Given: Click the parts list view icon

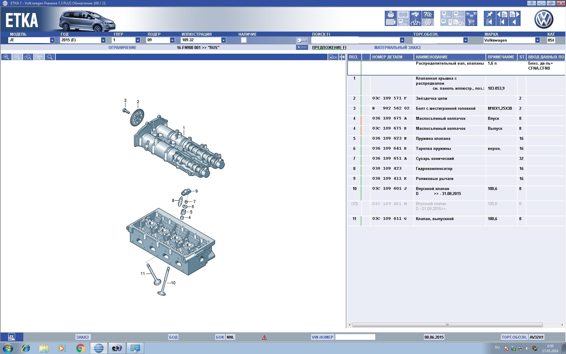Looking at the screenshot, I should click(391, 22).
